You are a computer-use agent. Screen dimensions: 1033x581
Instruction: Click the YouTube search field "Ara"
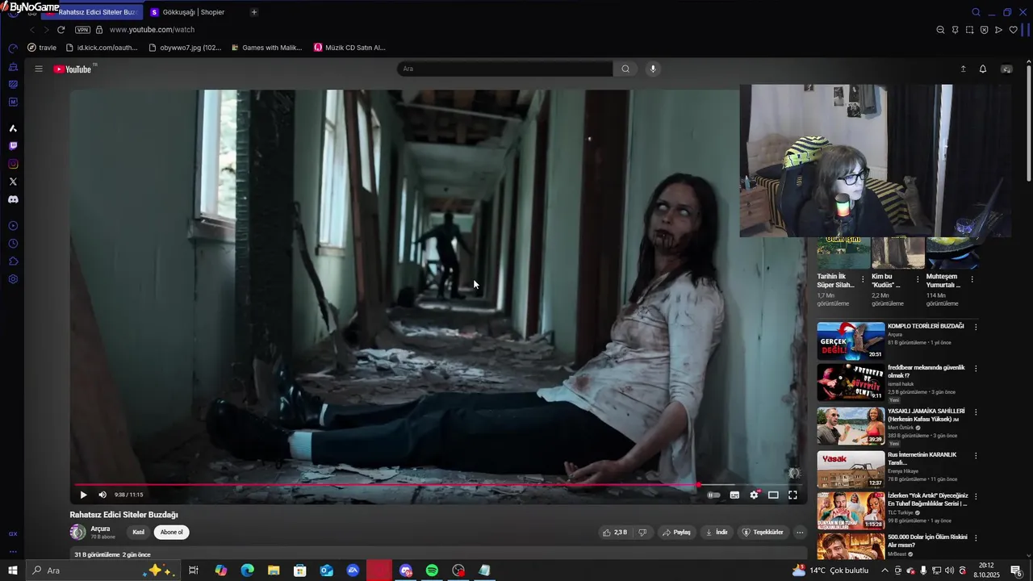[x=504, y=69]
